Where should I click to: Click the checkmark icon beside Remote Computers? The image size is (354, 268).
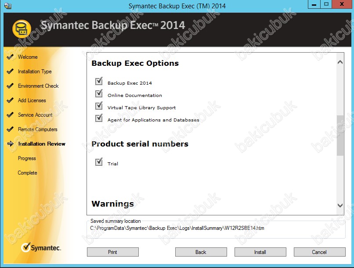point(10,129)
